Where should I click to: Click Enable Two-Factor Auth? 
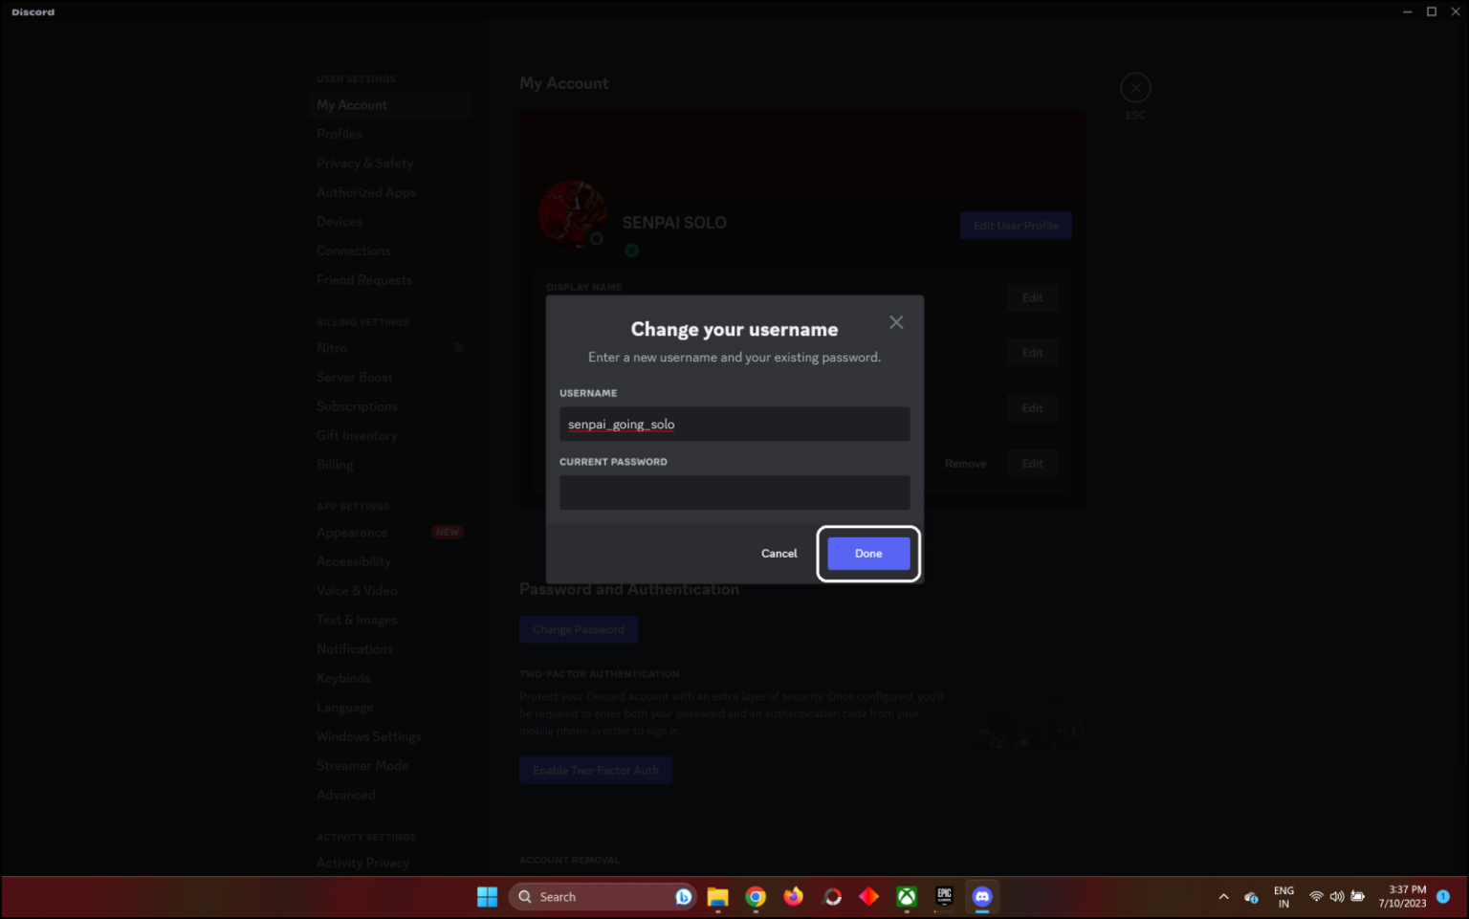click(595, 770)
